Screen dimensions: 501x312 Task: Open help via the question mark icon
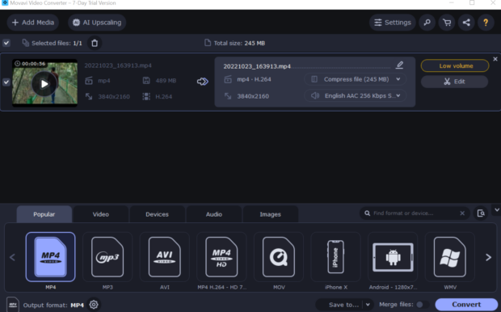(486, 23)
